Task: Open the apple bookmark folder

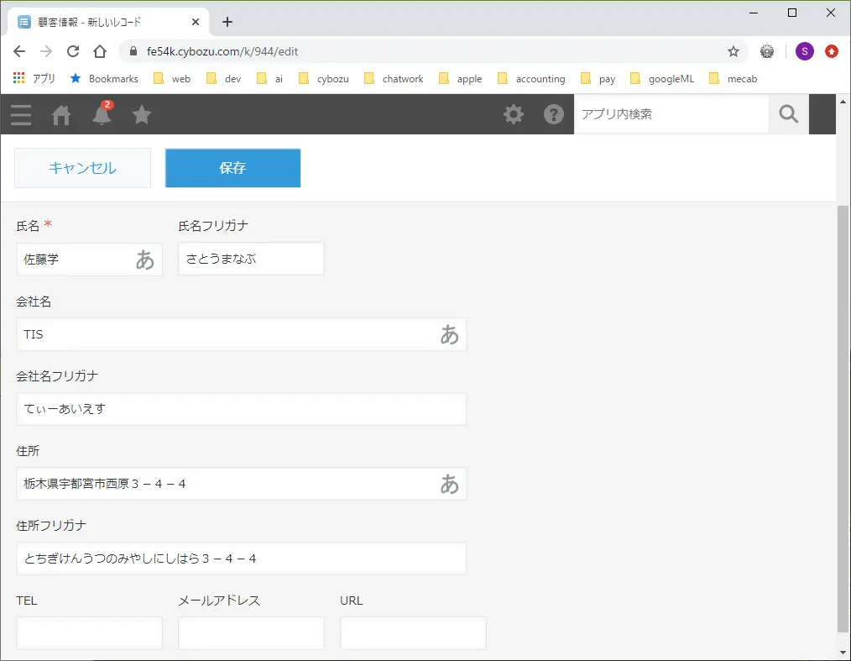Action: pyautogui.click(x=460, y=79)
